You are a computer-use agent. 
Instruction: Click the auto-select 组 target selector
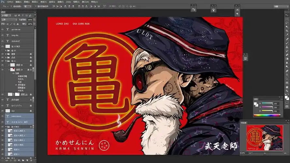(x=27, y=6)
